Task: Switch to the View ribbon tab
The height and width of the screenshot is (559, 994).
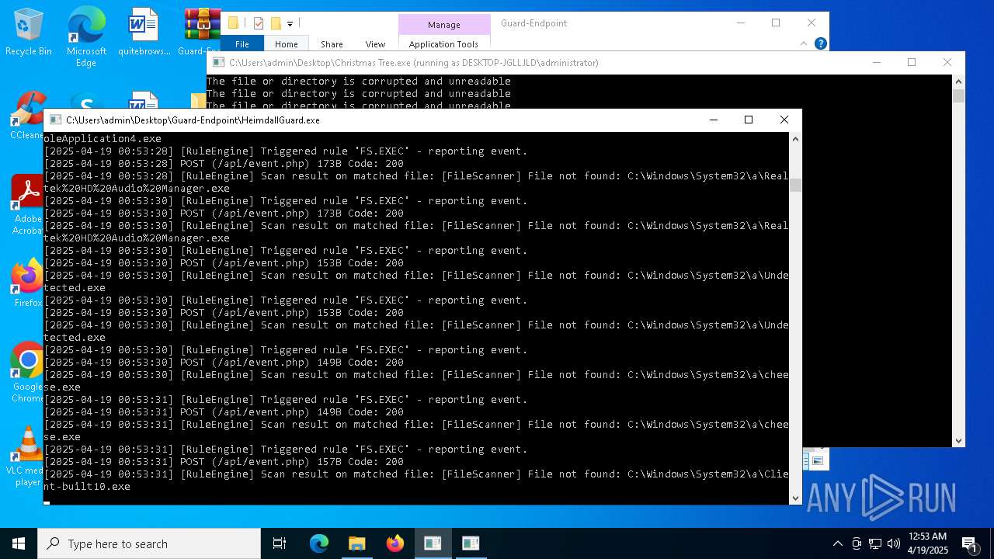Action: [x=375, y=44]
